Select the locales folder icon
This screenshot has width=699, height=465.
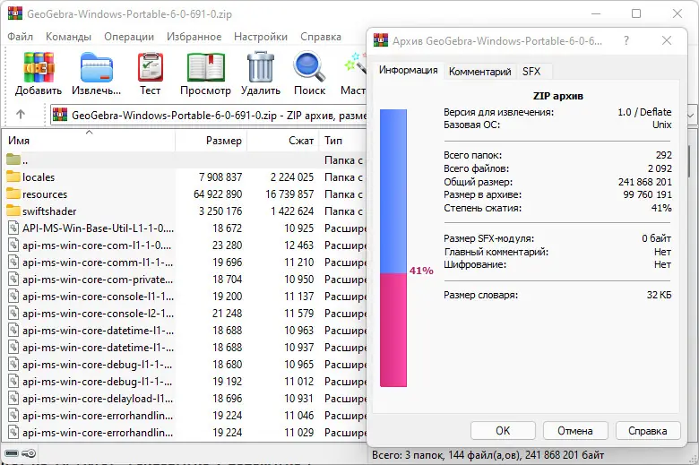click(x=13, y=177)
